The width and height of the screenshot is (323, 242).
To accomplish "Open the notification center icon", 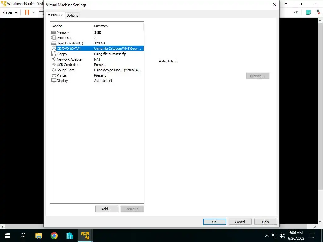I will [x=313, y=236].
